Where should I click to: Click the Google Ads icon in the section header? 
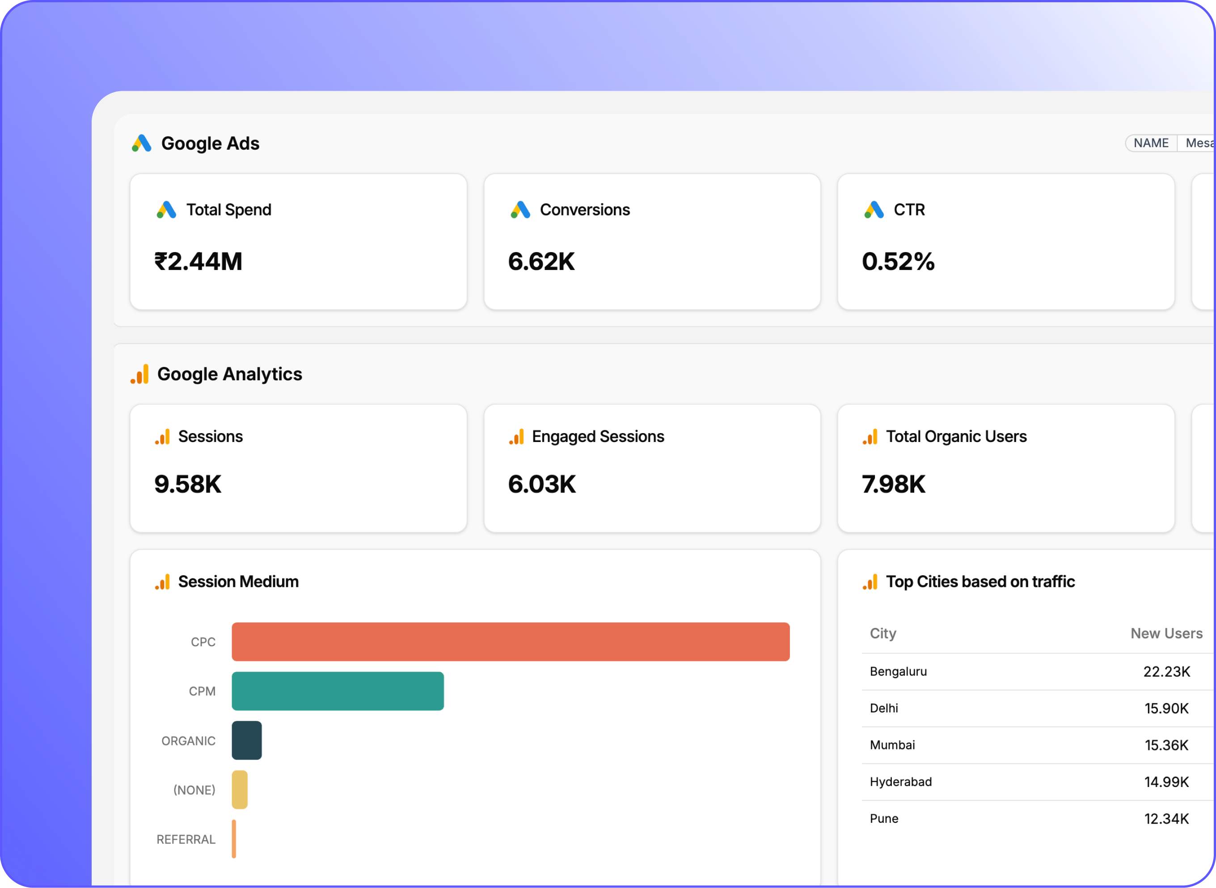(141, 143)
